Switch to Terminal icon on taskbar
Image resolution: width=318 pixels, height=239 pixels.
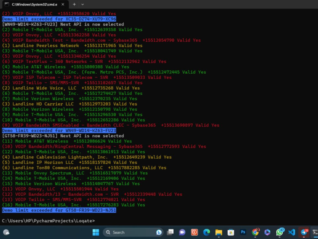pyautogui.click(x=315, y=232)
